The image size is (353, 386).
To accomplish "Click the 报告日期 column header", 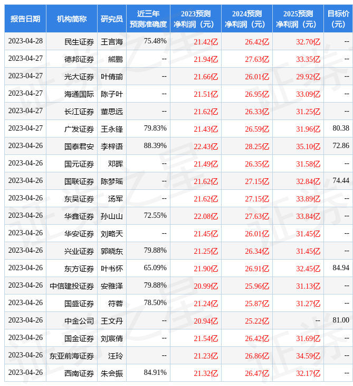I will coord(25,19).
